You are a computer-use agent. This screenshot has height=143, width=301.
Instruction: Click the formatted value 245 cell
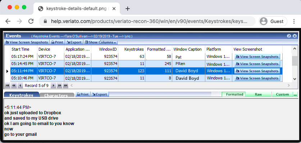pos(159,64)
